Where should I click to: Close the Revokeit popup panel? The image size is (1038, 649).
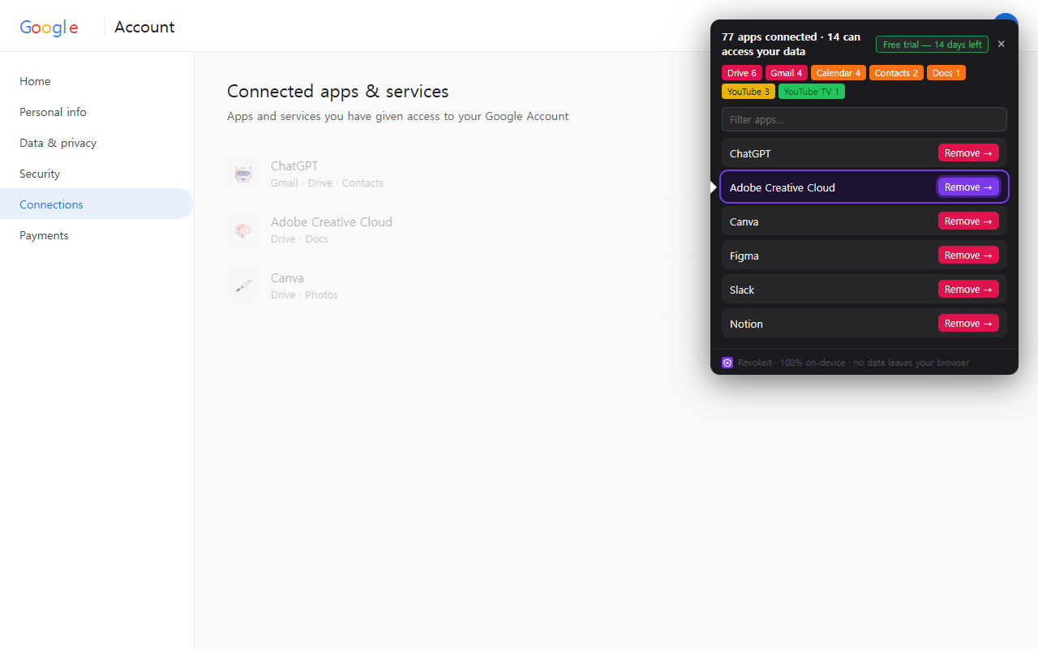[1001, 44]
